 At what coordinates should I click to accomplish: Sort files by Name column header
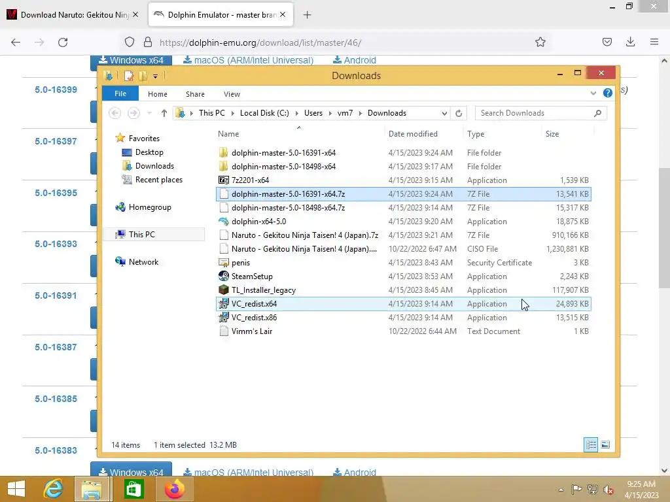point(299,133)
